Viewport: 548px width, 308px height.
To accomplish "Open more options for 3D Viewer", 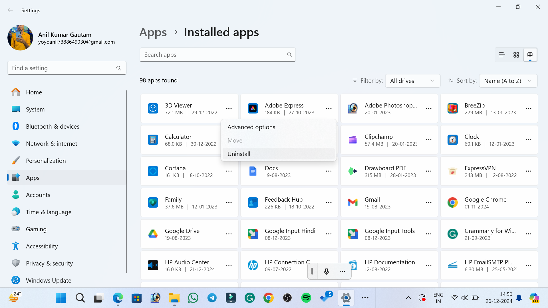I will pos(229,108).
